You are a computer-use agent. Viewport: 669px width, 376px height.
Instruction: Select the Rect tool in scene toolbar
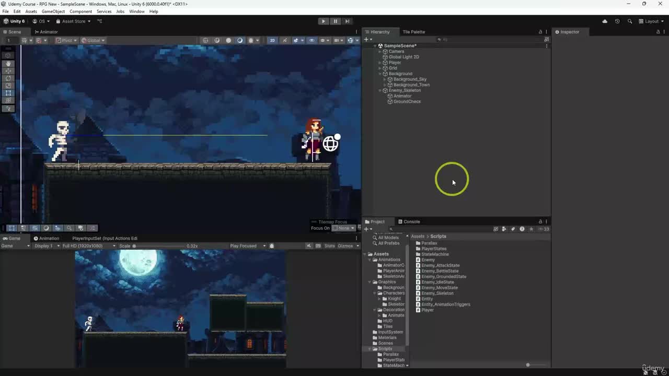pos(8,92)
